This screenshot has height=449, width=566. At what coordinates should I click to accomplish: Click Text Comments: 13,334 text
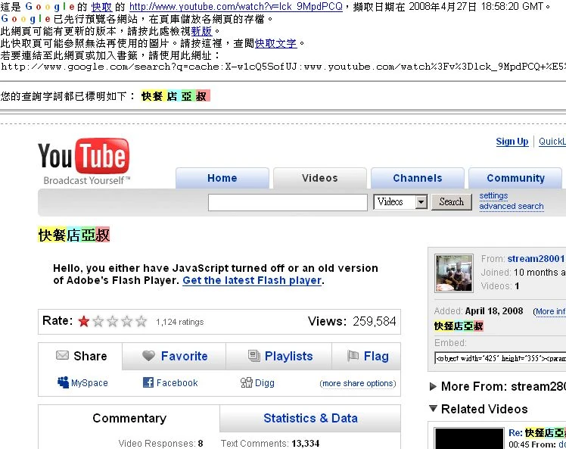[270, 443]
